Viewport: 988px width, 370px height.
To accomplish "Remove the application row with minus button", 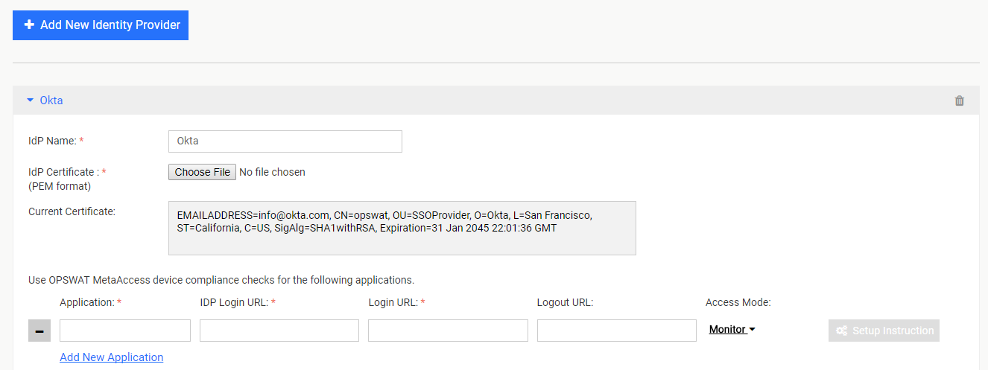I will pyautogui.click(x=39, y=331).
